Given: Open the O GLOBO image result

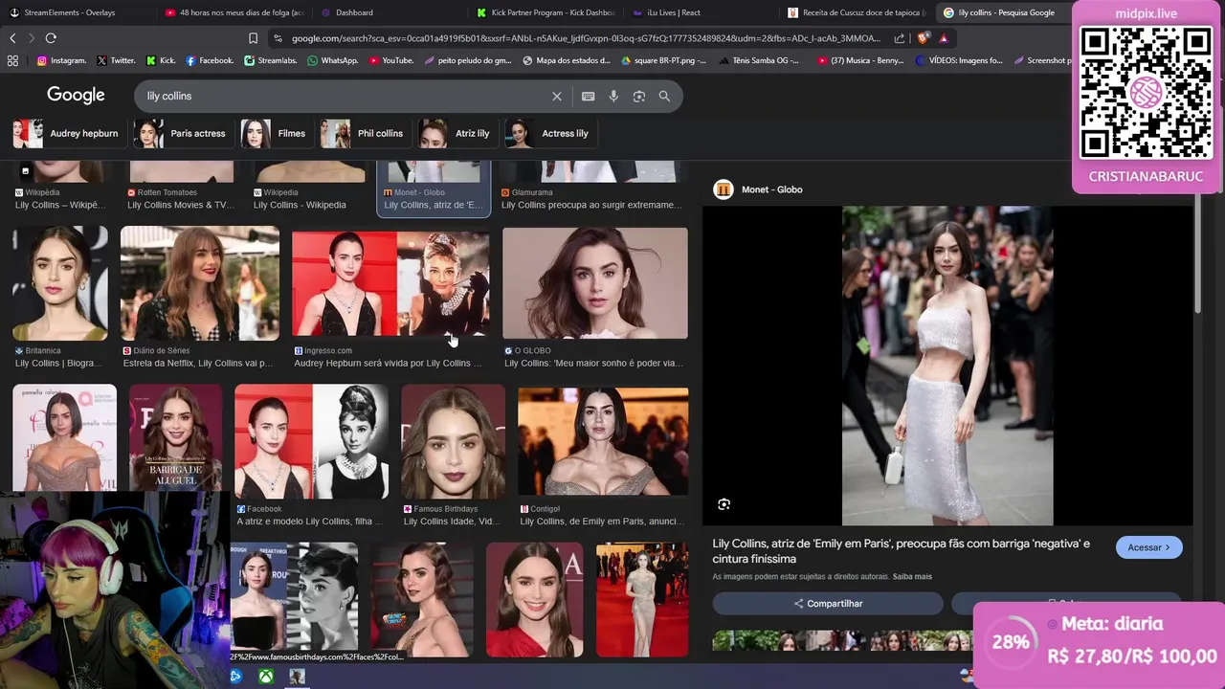Looking at the screenshot, I should point(595,283).
